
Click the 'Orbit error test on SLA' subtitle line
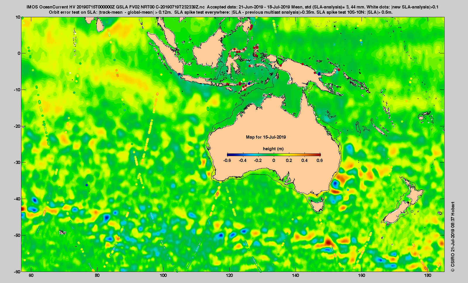click(221, 12)
